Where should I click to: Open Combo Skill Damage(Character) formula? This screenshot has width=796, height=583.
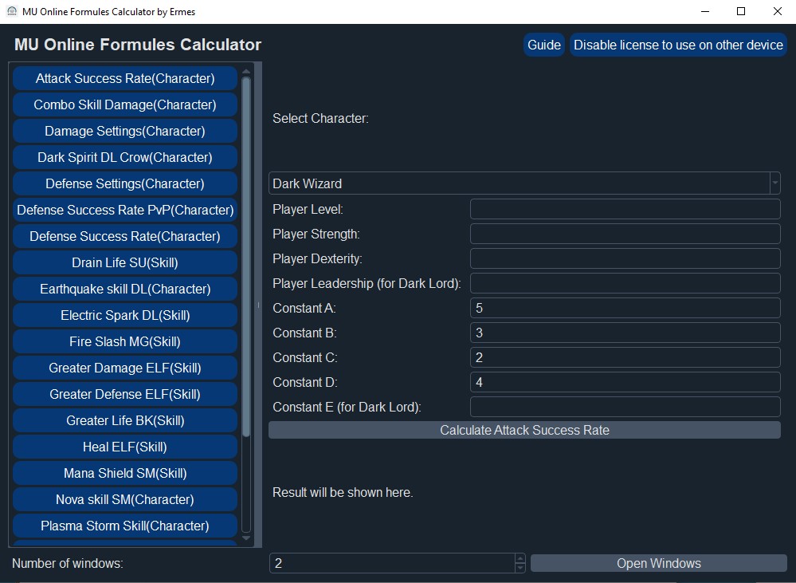(125, 104)
